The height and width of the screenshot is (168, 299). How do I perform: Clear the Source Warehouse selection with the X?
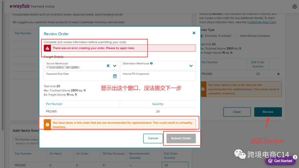tap(108, 65)
